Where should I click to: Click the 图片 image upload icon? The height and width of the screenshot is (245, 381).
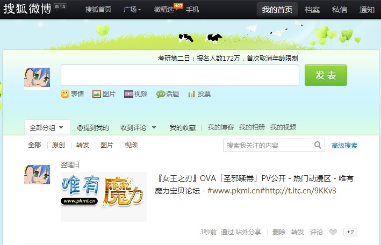tap(97, 94)
